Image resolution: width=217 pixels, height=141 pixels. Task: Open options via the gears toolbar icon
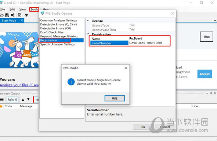click(x=13, y=15)
